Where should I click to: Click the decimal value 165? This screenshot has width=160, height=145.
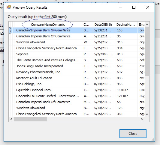126,30
